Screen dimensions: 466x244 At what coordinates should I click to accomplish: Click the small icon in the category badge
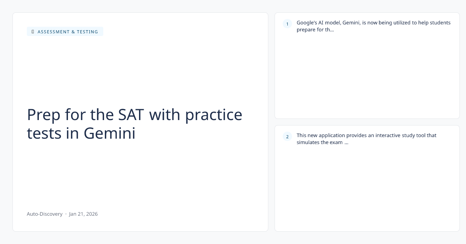pos(33,32)
